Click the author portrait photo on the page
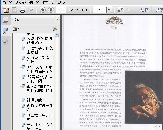 tap(143, 97)
